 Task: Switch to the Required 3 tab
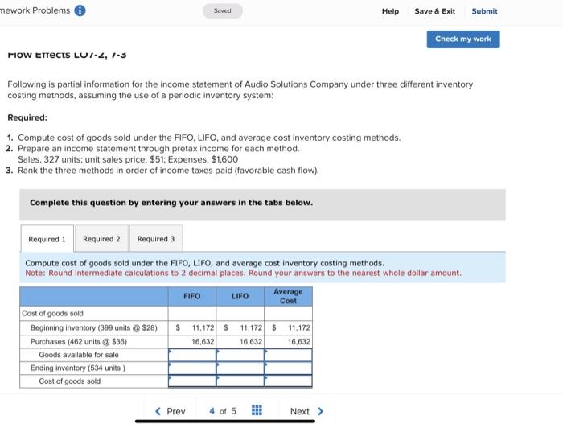(x=156, y=239)
